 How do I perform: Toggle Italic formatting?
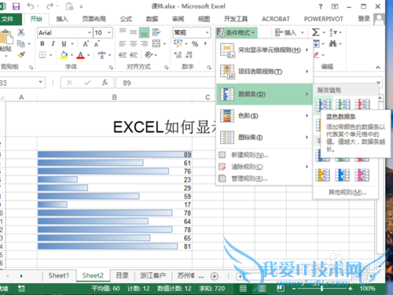point(53,44)
